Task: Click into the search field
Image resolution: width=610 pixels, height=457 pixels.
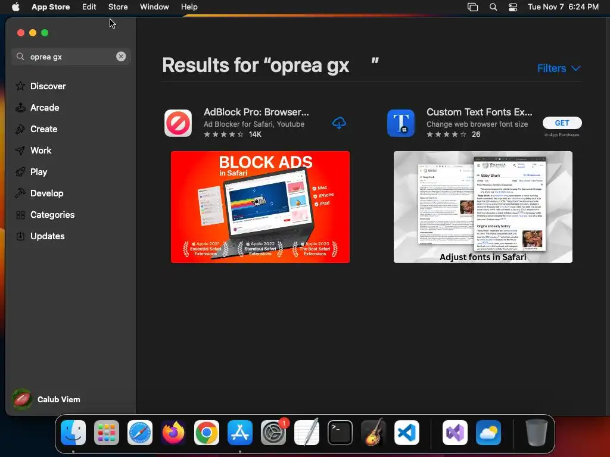Action: [71, 57]
